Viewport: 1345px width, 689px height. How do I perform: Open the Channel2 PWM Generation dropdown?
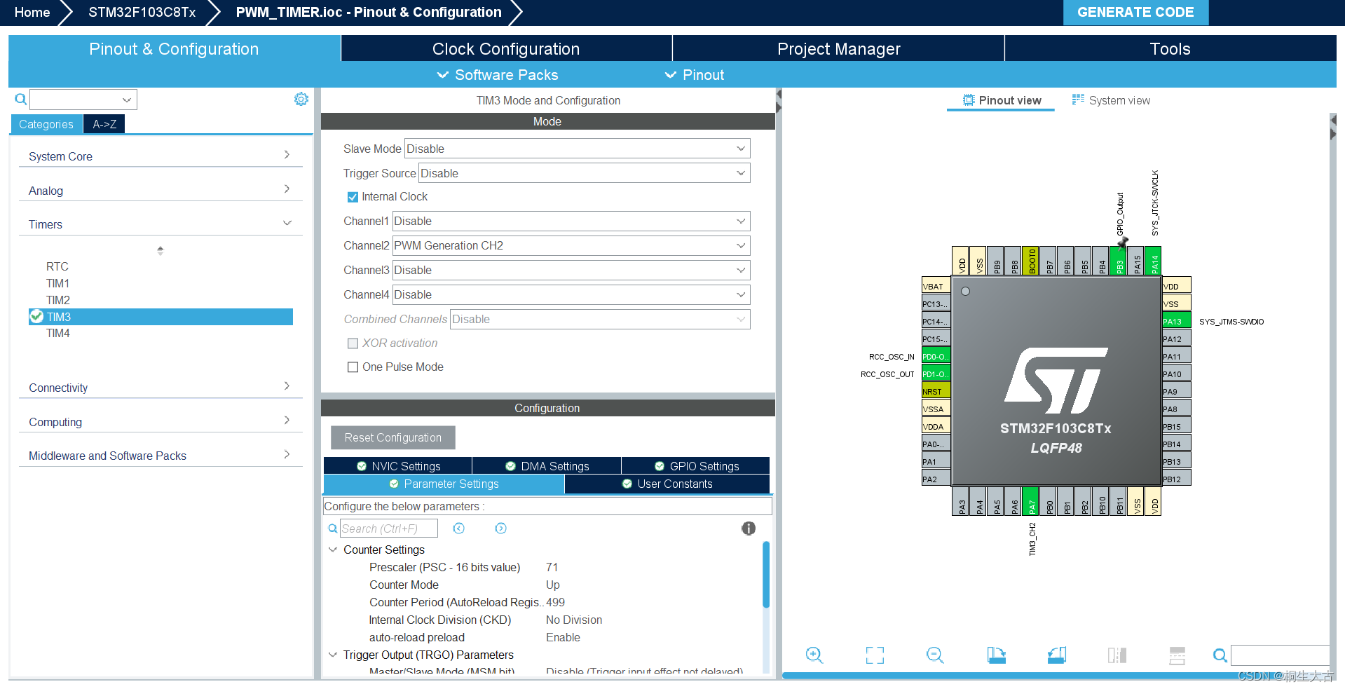(x=571, y=245)
